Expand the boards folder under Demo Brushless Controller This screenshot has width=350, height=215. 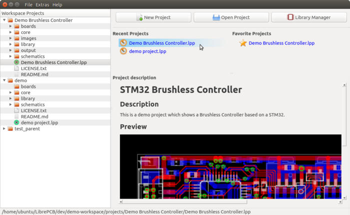[x=10, y=26]
